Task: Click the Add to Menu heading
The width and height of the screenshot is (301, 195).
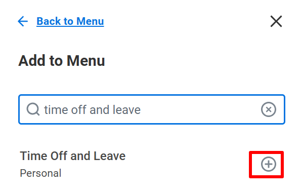Action: (62, 61)
